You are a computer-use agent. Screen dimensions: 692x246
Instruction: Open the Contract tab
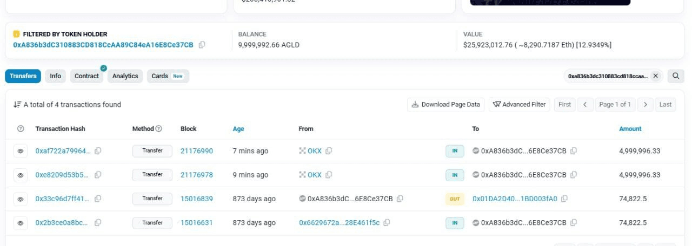pos(87,76)
